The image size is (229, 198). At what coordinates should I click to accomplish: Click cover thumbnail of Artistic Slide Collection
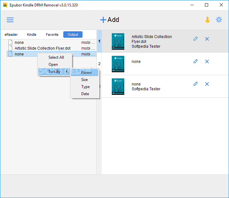click(118, 41)
